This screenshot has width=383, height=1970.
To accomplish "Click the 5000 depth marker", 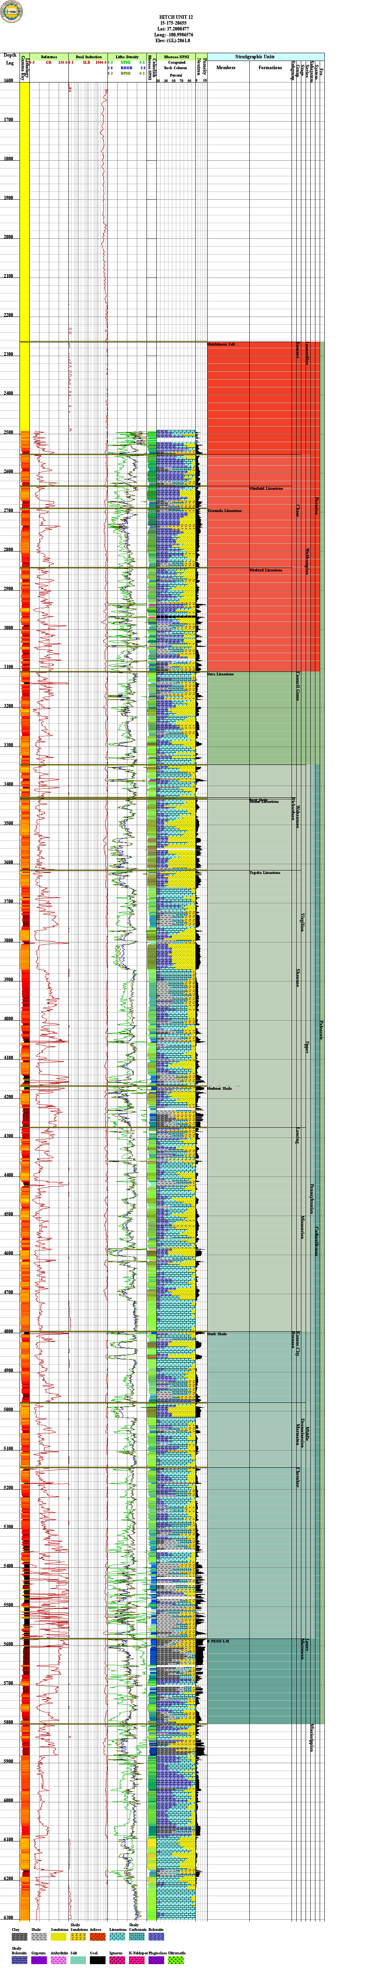I will pyautogui.click(x=9, y=1409).
